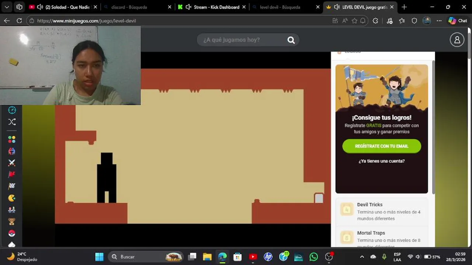Viewport: 472px width, 265px height.
Task: Mute the Soledad YouTube tab audio
Action: point(40,7)
